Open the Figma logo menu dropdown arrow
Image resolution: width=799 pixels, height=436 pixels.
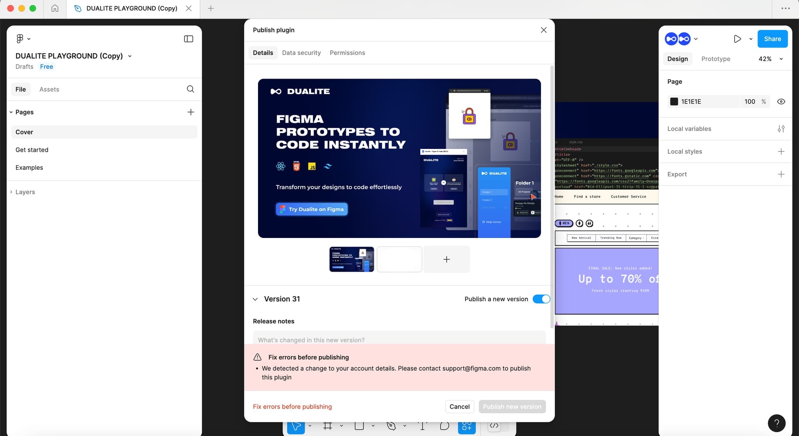tap(29, 39)
